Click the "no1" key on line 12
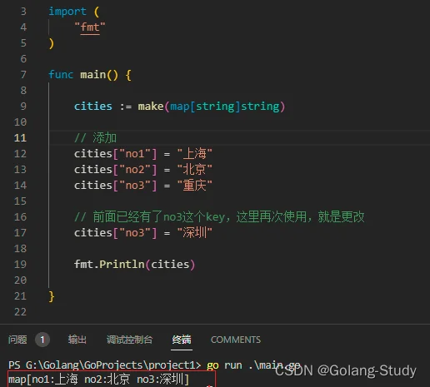Viewport: 430px width, 387px height. (x=135, y=154)
